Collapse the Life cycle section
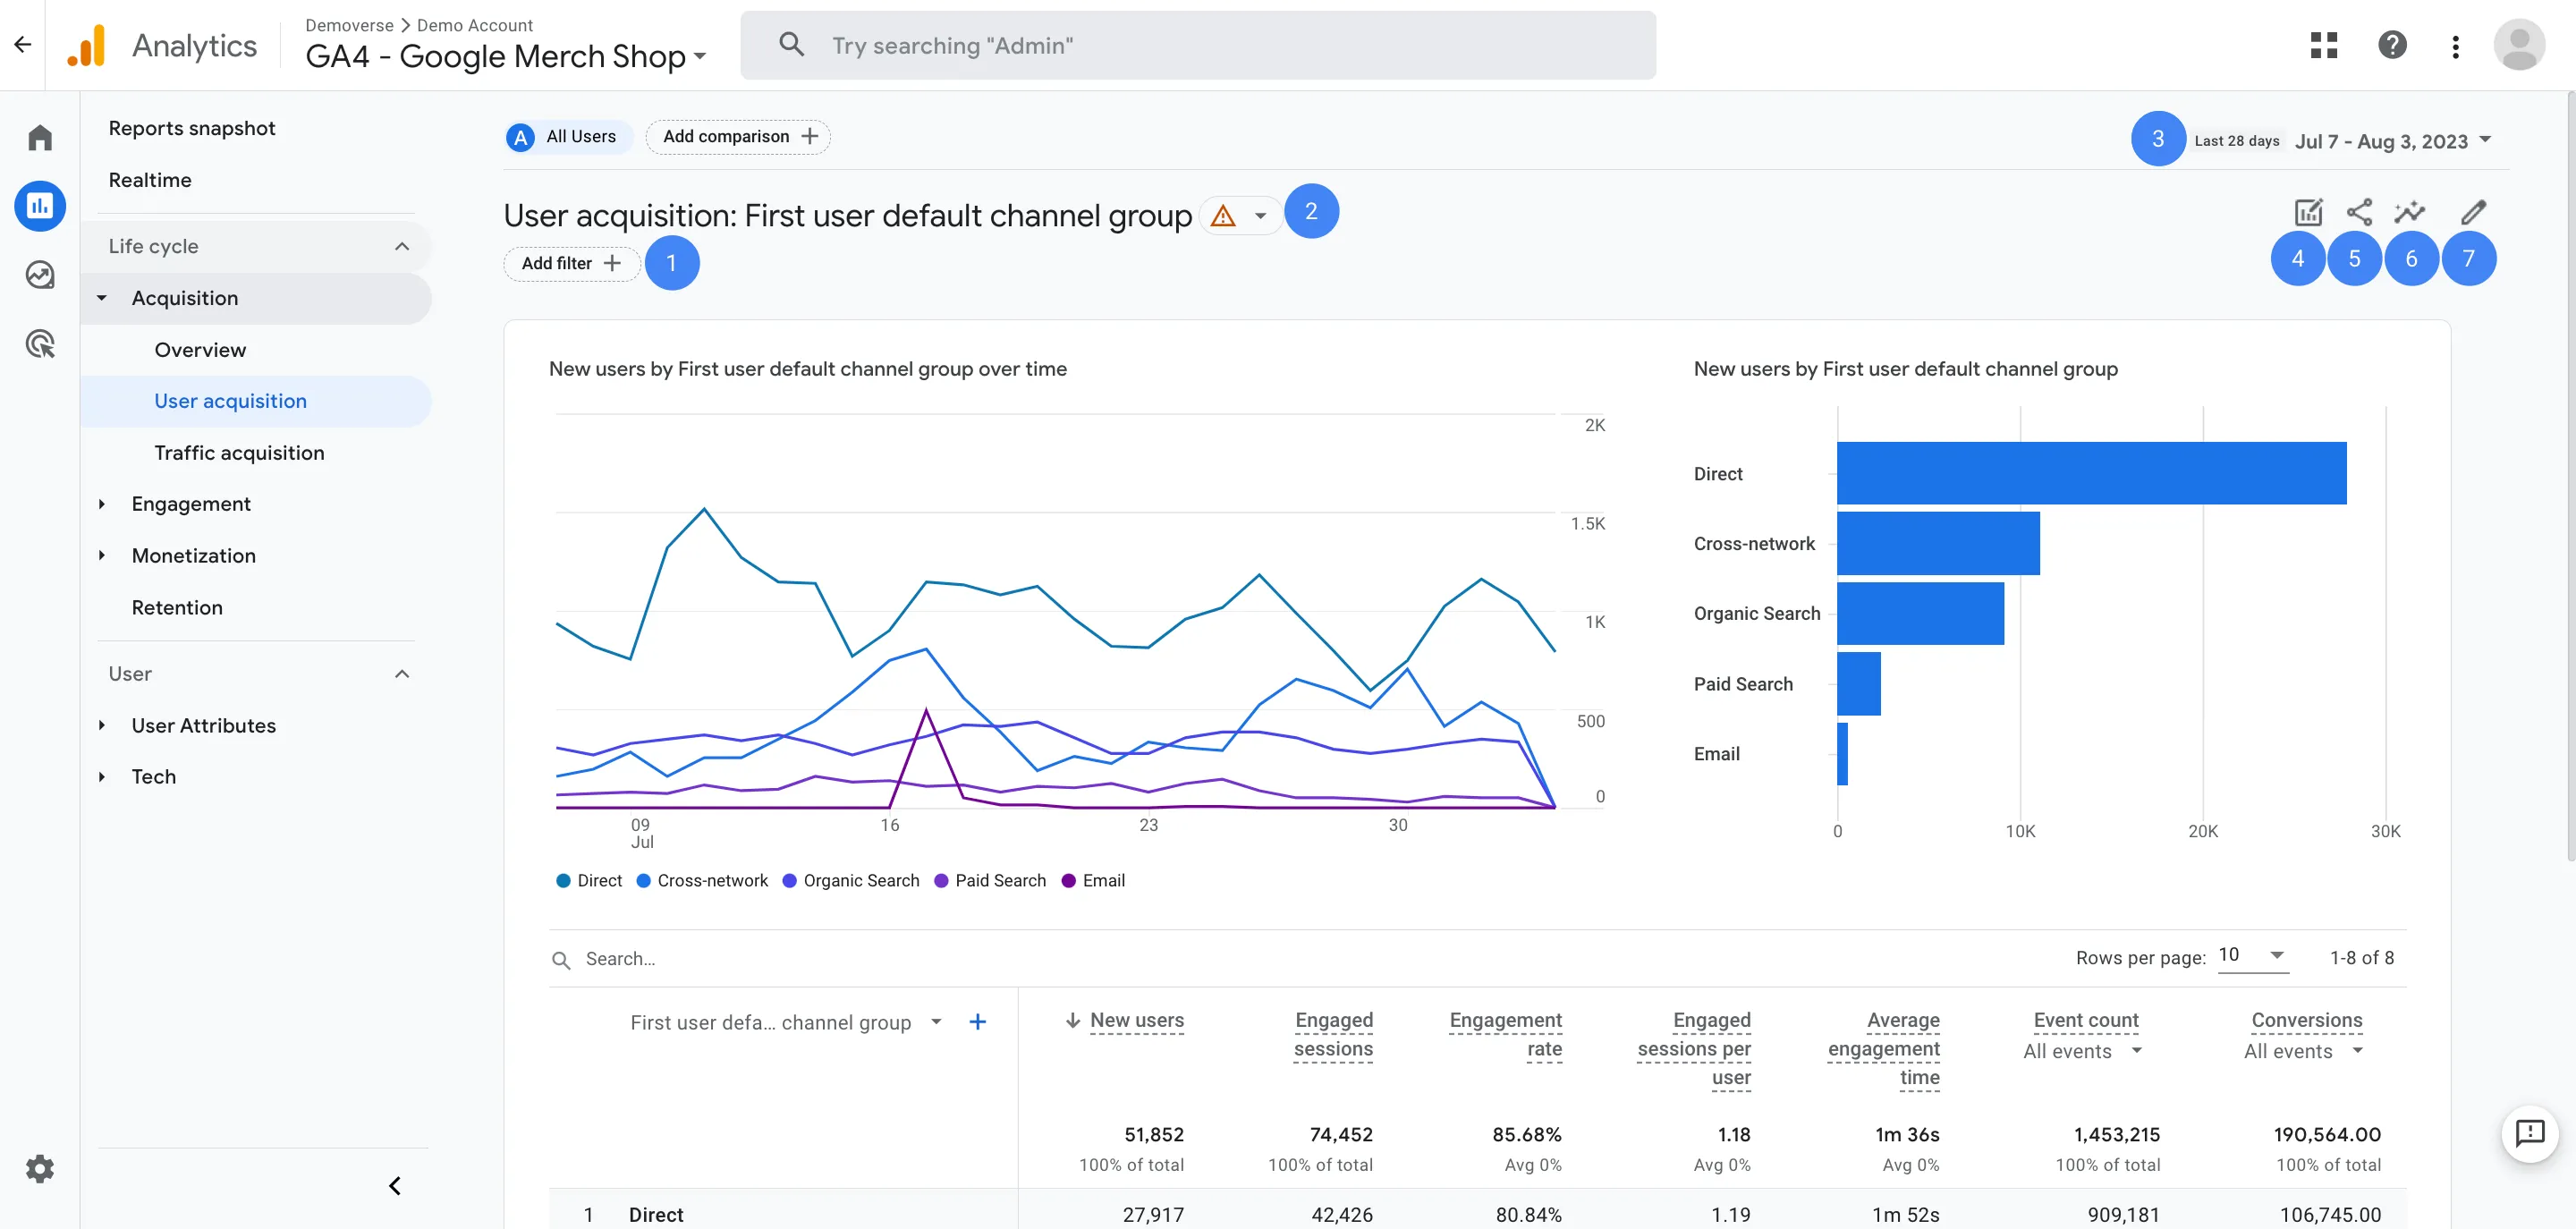Screen dimensions: 2576x1229 click(x=402, y=246)
